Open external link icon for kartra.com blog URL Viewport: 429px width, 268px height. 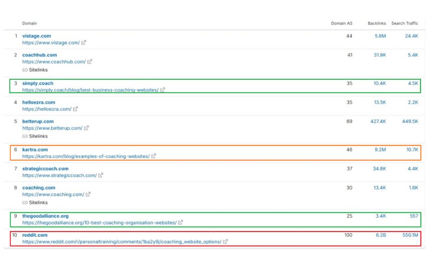153,156
